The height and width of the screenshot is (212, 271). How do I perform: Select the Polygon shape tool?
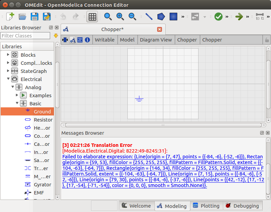click(161, 17)
